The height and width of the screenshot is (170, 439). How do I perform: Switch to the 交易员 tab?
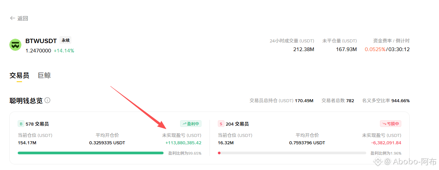point(19,75)
